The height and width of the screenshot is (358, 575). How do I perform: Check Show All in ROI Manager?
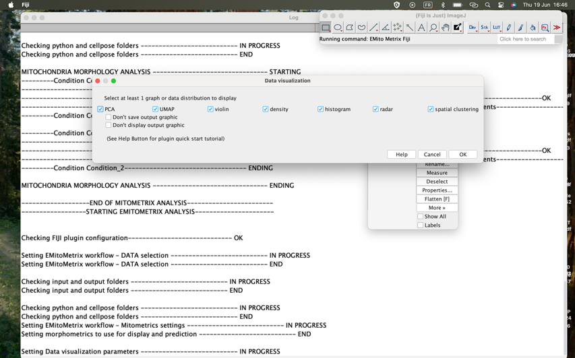click(x=420, y=216)
